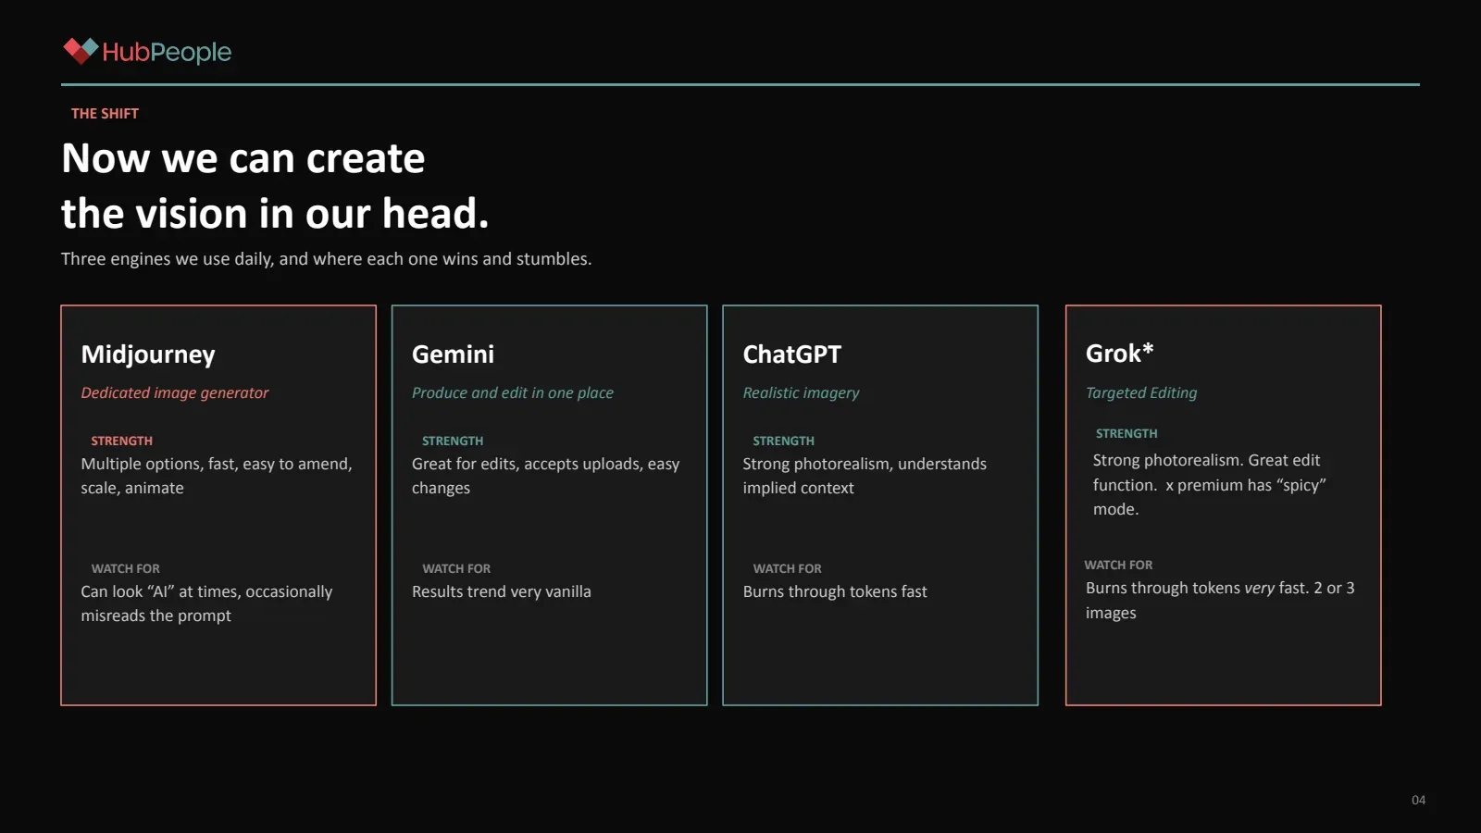Click the STRENGTH label in the Midjourney card

(121, 441)
